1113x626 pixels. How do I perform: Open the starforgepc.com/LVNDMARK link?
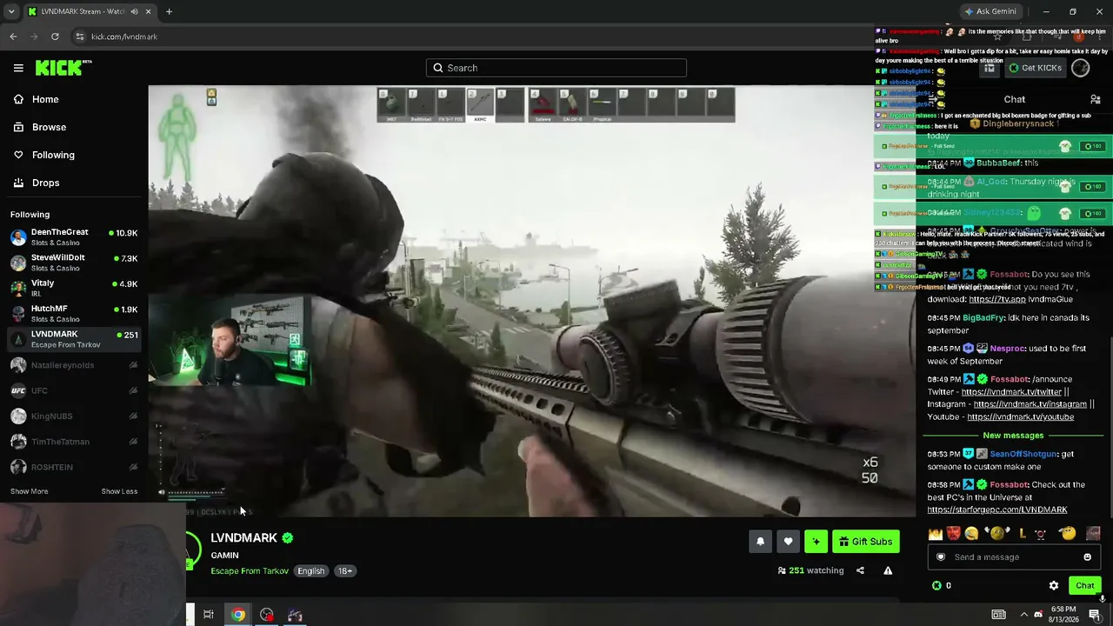[x=997, y=510]
